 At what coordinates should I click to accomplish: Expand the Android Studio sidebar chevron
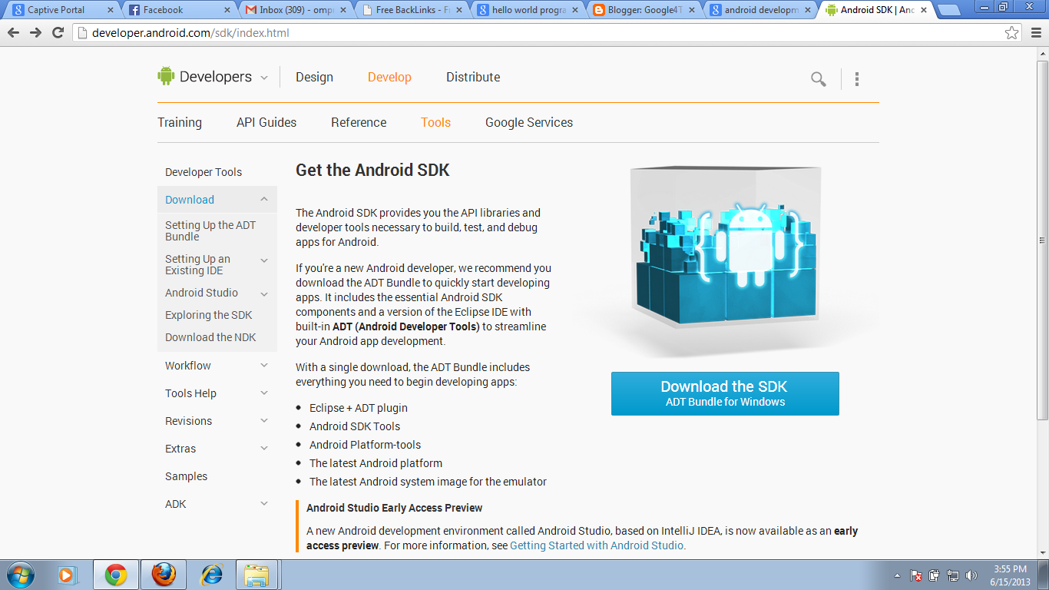coord(264,293)
